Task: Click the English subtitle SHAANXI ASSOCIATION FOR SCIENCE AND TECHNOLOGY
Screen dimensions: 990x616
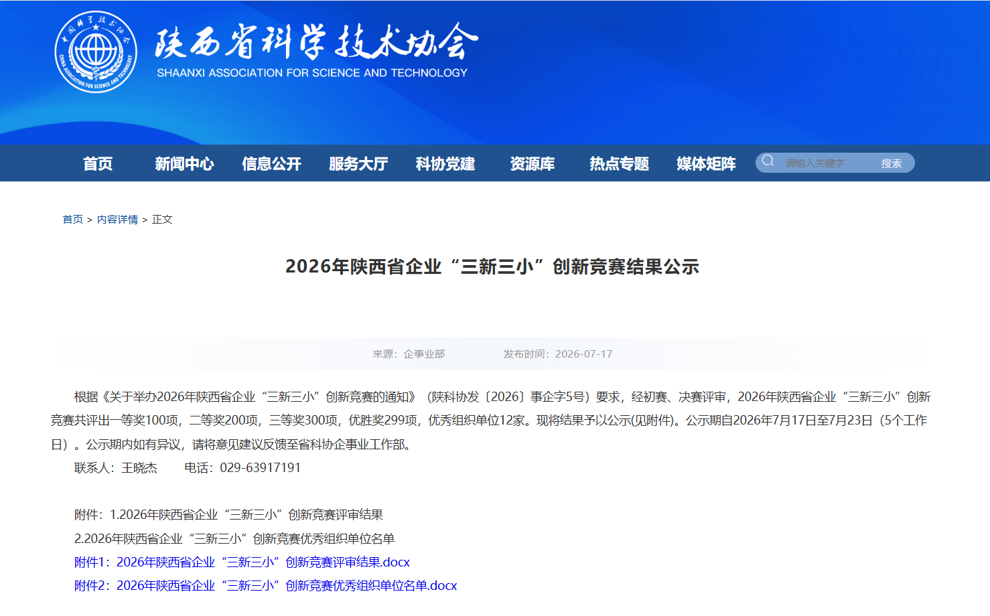Action: point(312,73)
